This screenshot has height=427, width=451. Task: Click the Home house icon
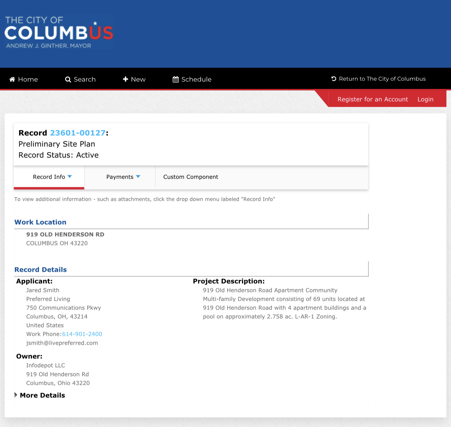(x=12, y=79)
